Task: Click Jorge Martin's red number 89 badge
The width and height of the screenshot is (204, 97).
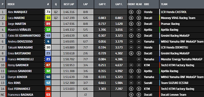Action: pos(48,24)
